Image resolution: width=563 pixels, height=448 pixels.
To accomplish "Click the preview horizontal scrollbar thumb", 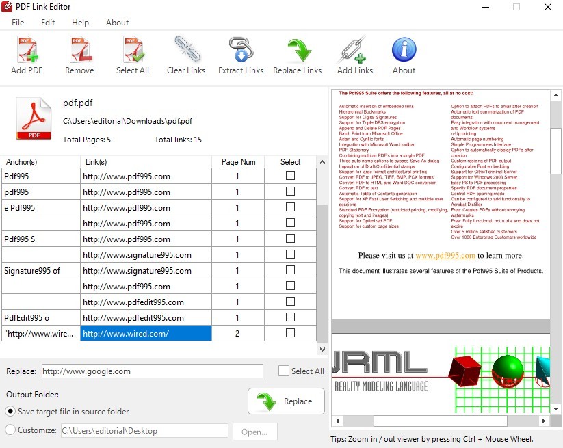I will (x=441, y=421).
